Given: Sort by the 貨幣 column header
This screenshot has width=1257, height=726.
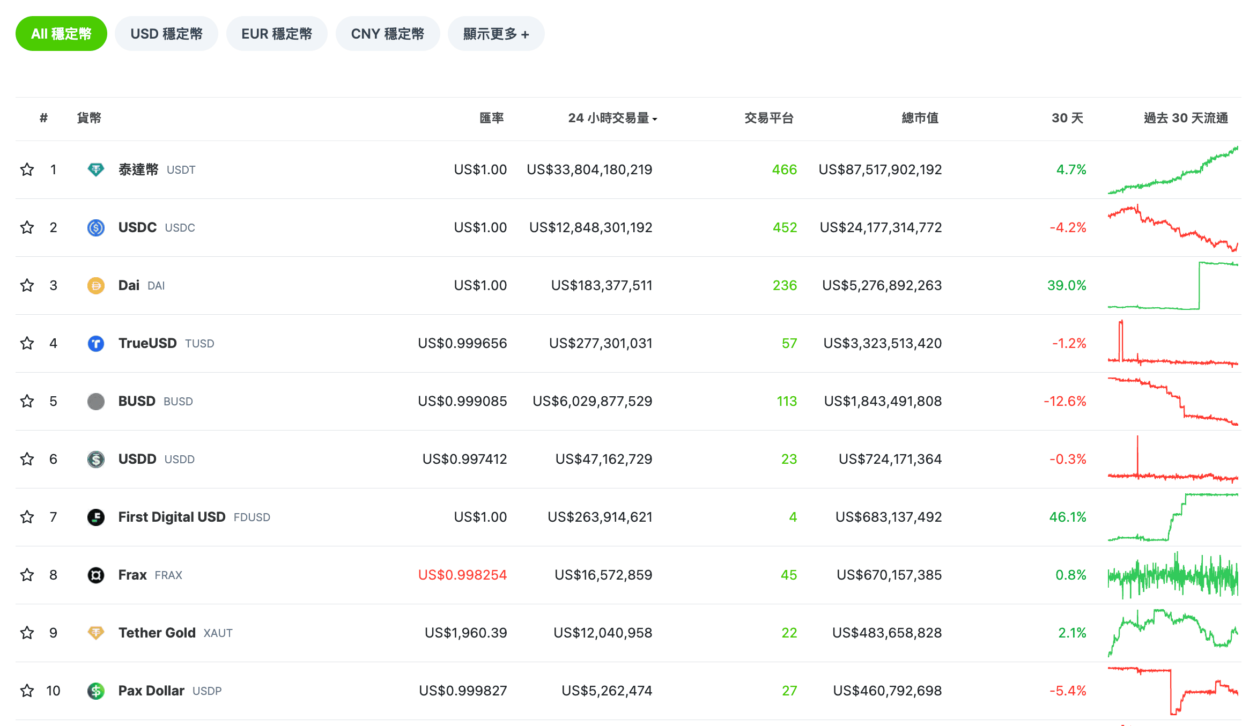Looking at the screenshot, I should (x=89, y=118).
